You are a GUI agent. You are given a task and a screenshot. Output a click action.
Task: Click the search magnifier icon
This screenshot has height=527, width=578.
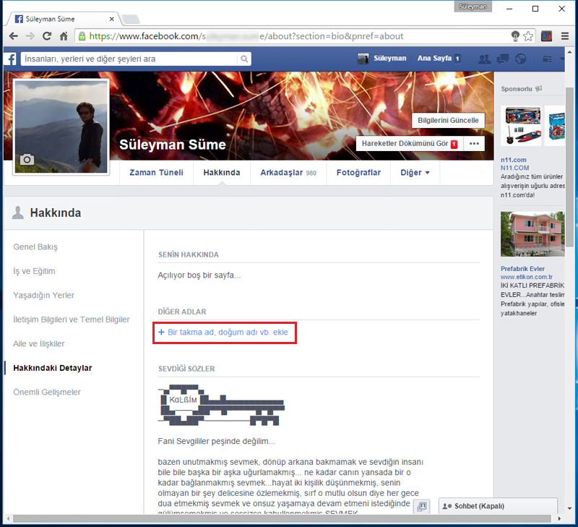(x=245, y=59)
